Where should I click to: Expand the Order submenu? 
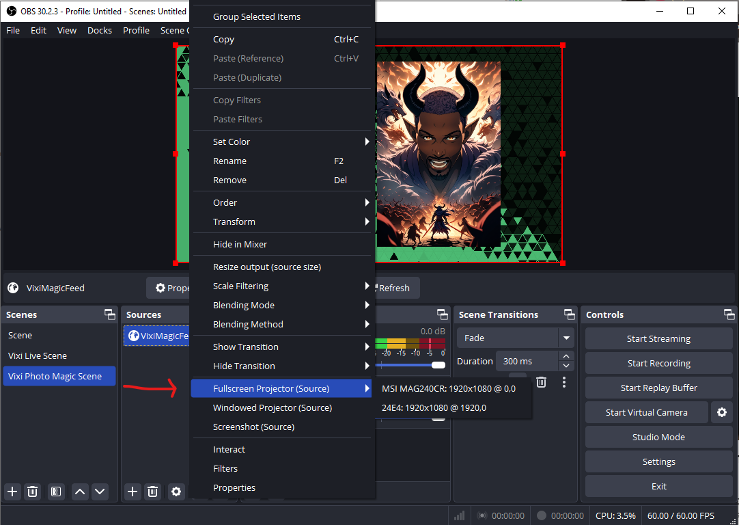coord(282,202)
